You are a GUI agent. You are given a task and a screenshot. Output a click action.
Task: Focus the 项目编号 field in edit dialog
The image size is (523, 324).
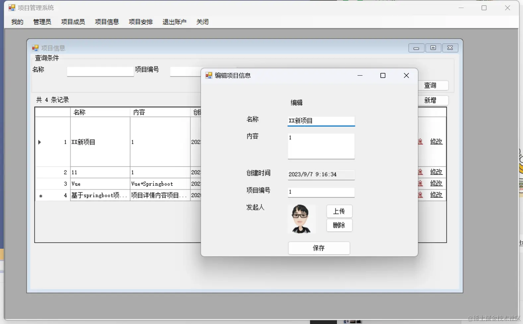click(321, 192)
